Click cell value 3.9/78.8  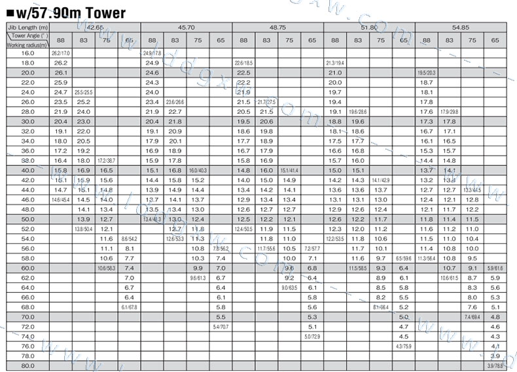point(495,366)
